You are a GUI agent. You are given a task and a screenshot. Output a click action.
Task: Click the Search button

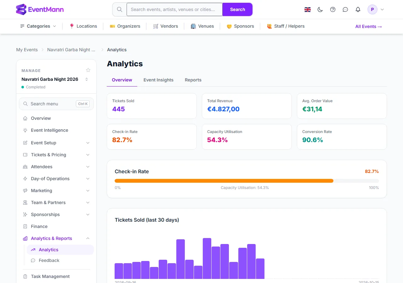point(237,9)
